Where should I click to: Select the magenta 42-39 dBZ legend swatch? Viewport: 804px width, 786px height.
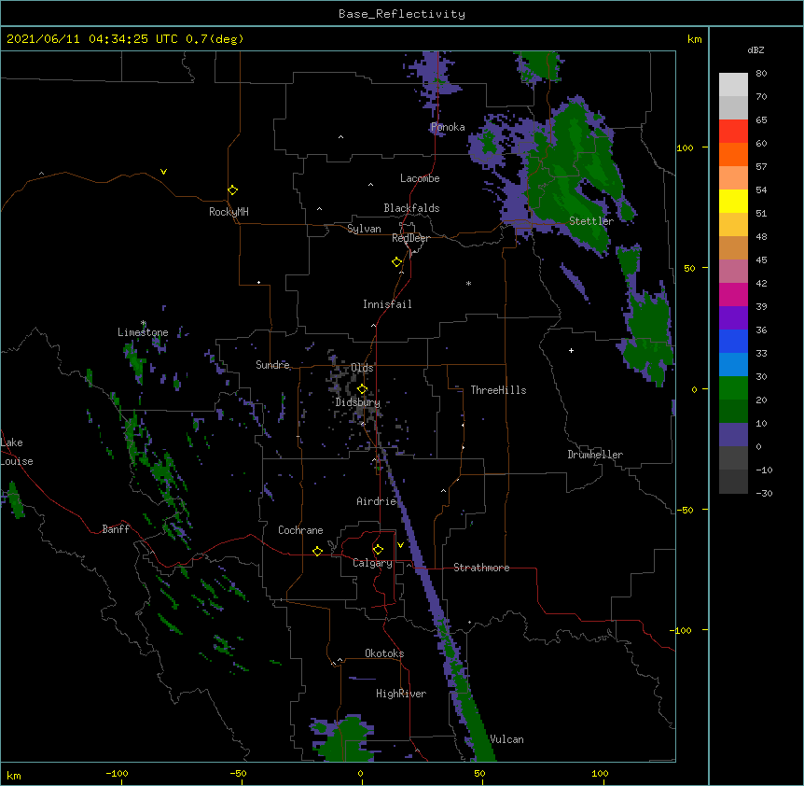[x=733, y=294]
